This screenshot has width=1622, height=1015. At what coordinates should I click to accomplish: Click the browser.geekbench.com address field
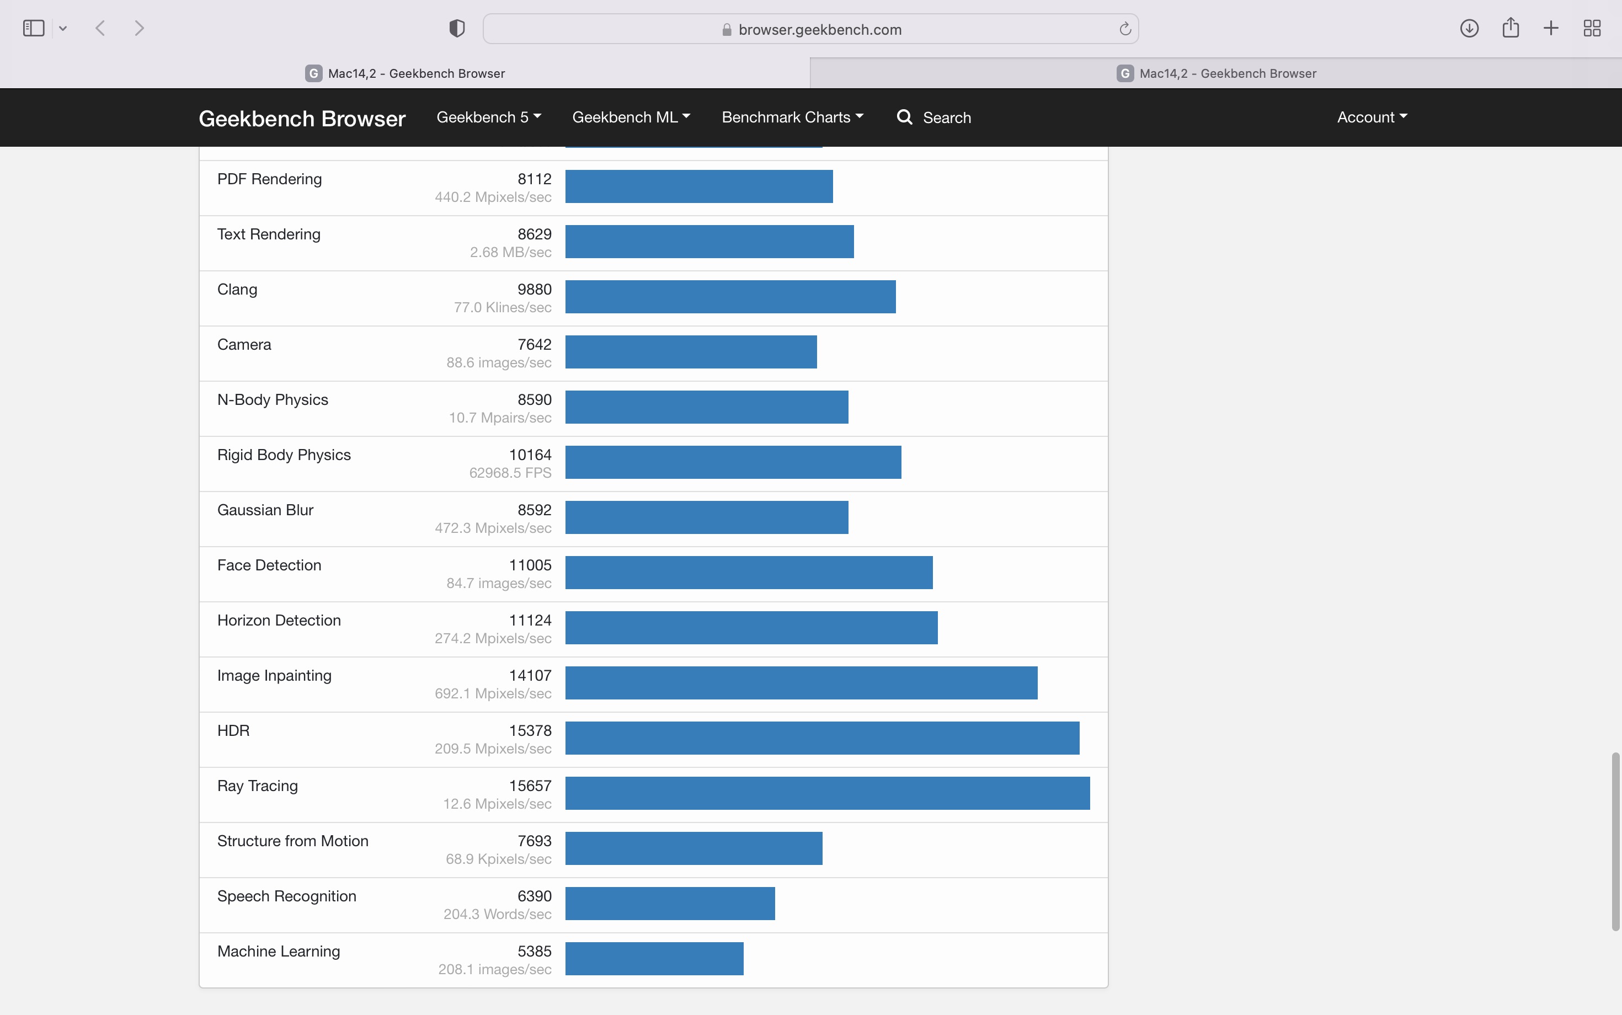pos(810,29)
